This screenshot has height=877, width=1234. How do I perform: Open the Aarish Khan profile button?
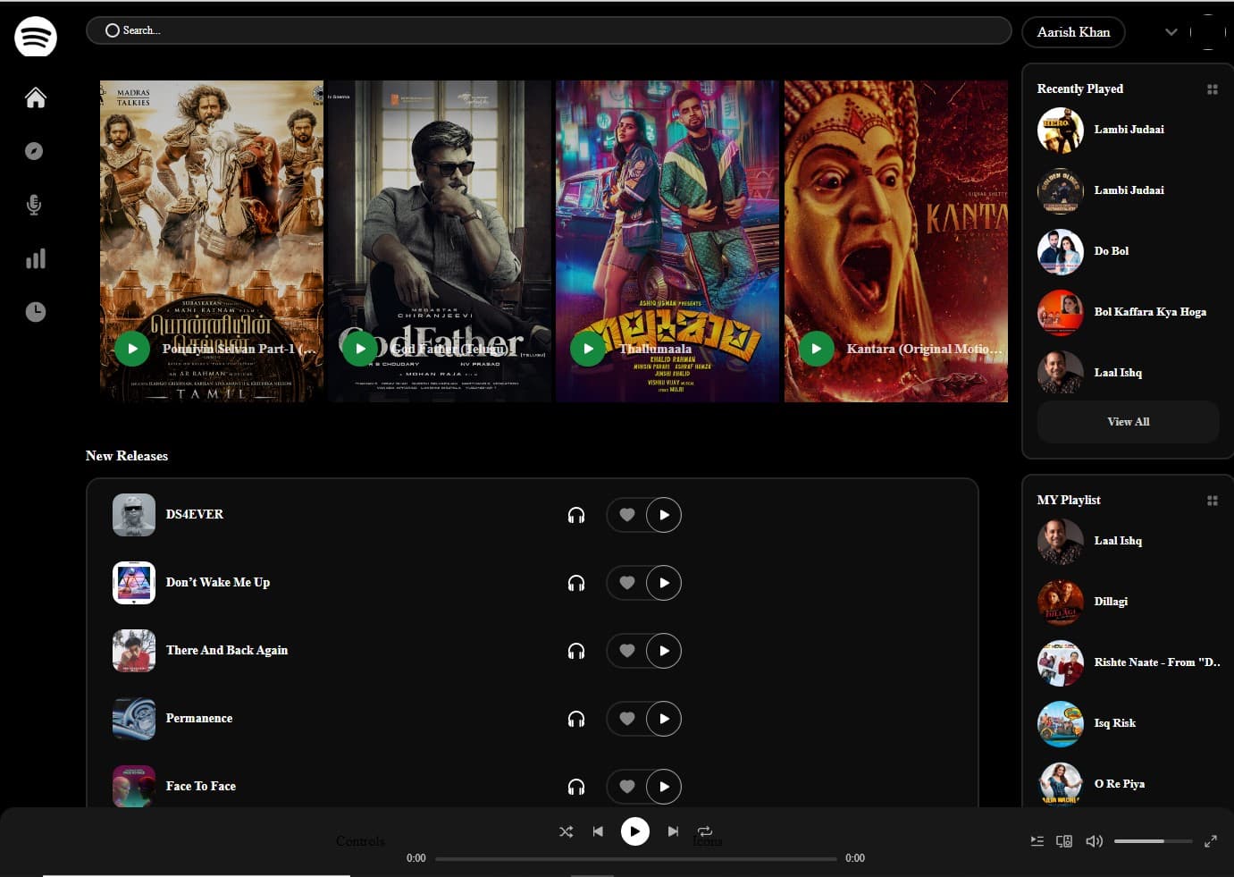point(1073,32)
